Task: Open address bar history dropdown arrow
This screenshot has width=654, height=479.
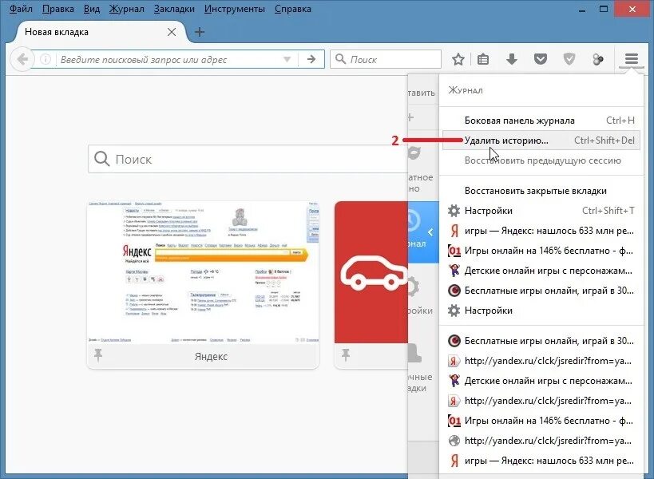Action: pos(287,59)
